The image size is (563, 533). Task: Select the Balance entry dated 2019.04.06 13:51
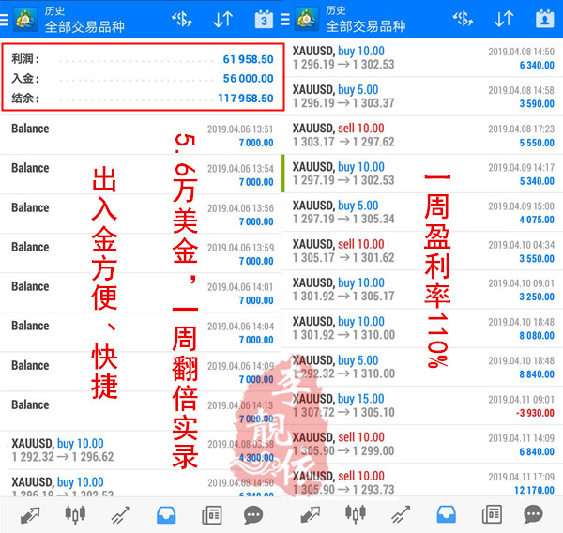(141, 135)
